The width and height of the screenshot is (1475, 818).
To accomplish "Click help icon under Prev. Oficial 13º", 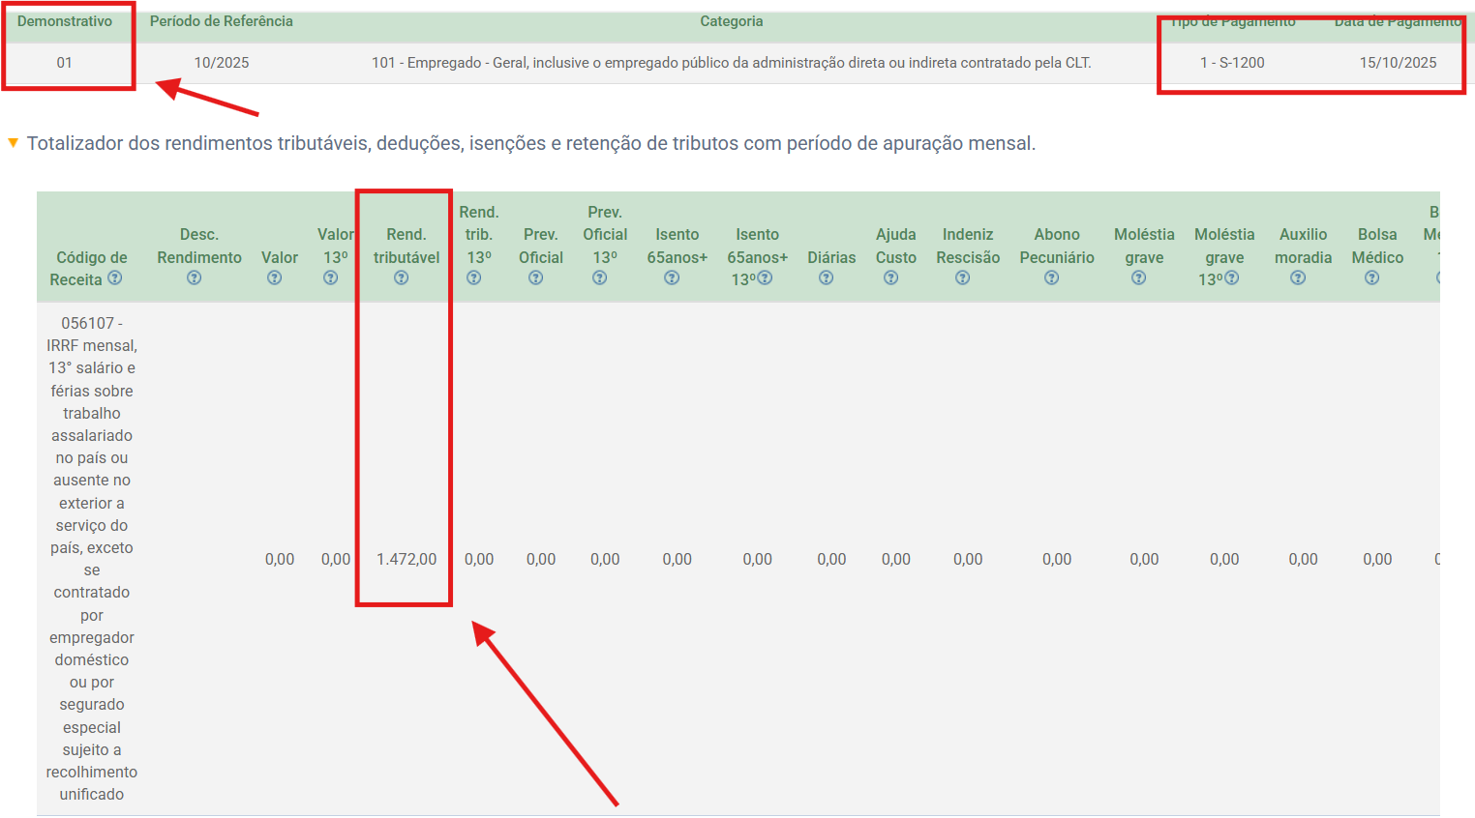I will pos(600,278).
